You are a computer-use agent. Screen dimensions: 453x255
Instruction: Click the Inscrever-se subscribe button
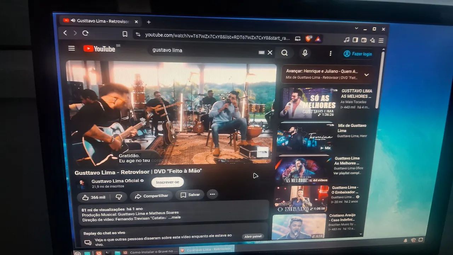167,182
